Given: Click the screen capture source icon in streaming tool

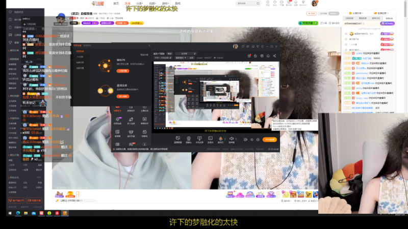Looking at the screenshot, I should click(177, 139).
